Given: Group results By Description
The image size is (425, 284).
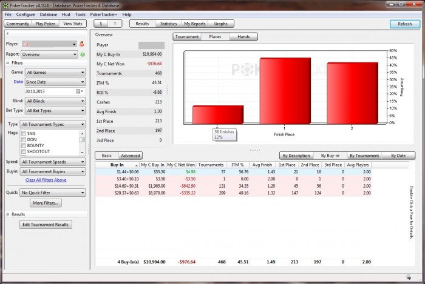Looking at the screenshot, I should click(296, 156).
